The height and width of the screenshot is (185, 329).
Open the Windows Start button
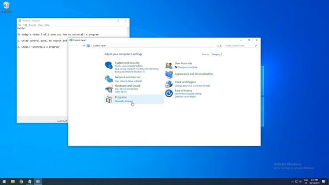4,181
